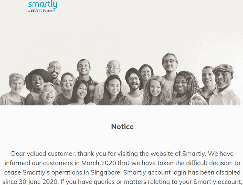Click the red VCG Partners emblem
Image resolution: width=243 pixels, height=185 pixels.
click(x=32, y=11)
